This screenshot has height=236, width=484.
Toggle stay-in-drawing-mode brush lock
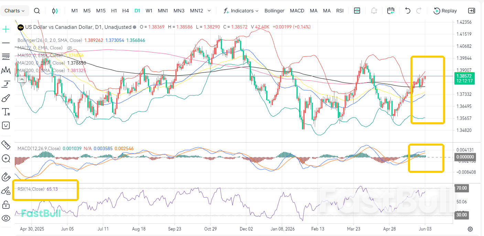6,191
